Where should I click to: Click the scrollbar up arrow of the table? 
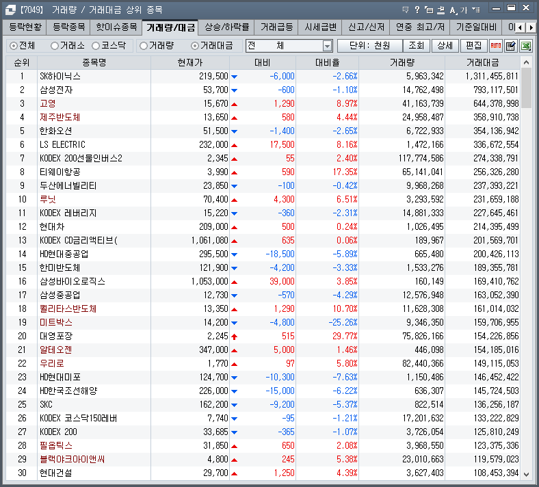point(526,62)
